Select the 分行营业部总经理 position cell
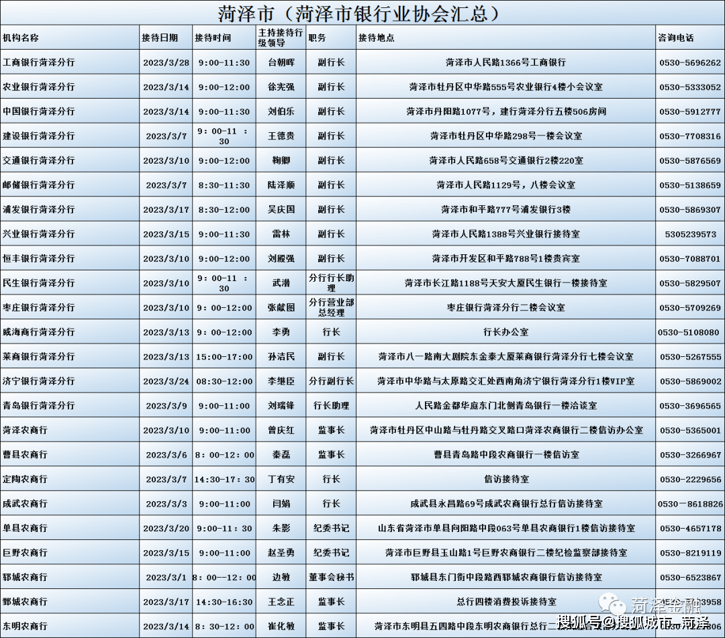The image size is (725, 638). point(331,307)
